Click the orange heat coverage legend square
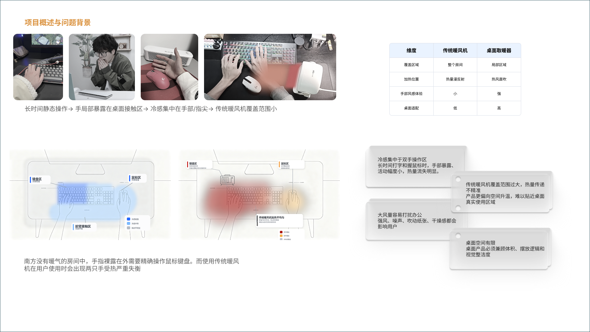 [x=281, y=236]
